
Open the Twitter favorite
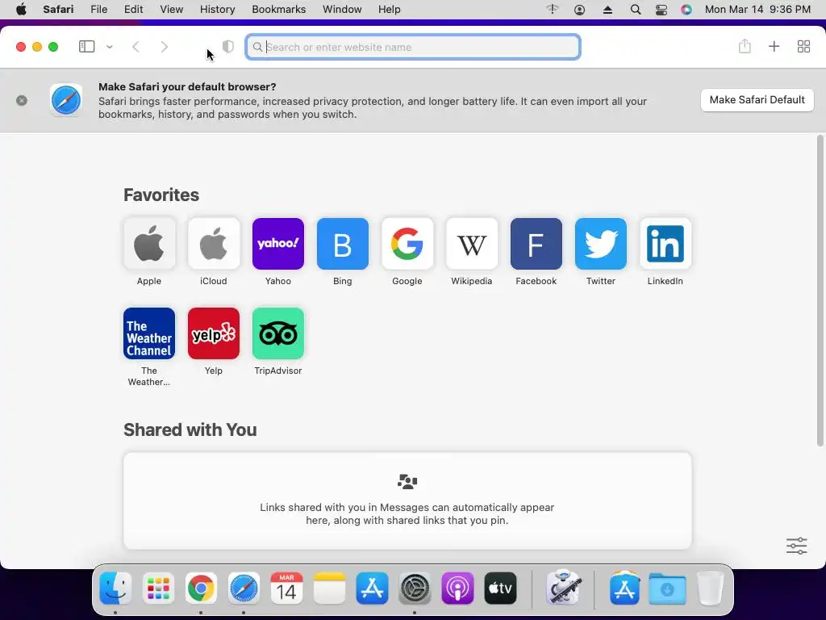600,244
